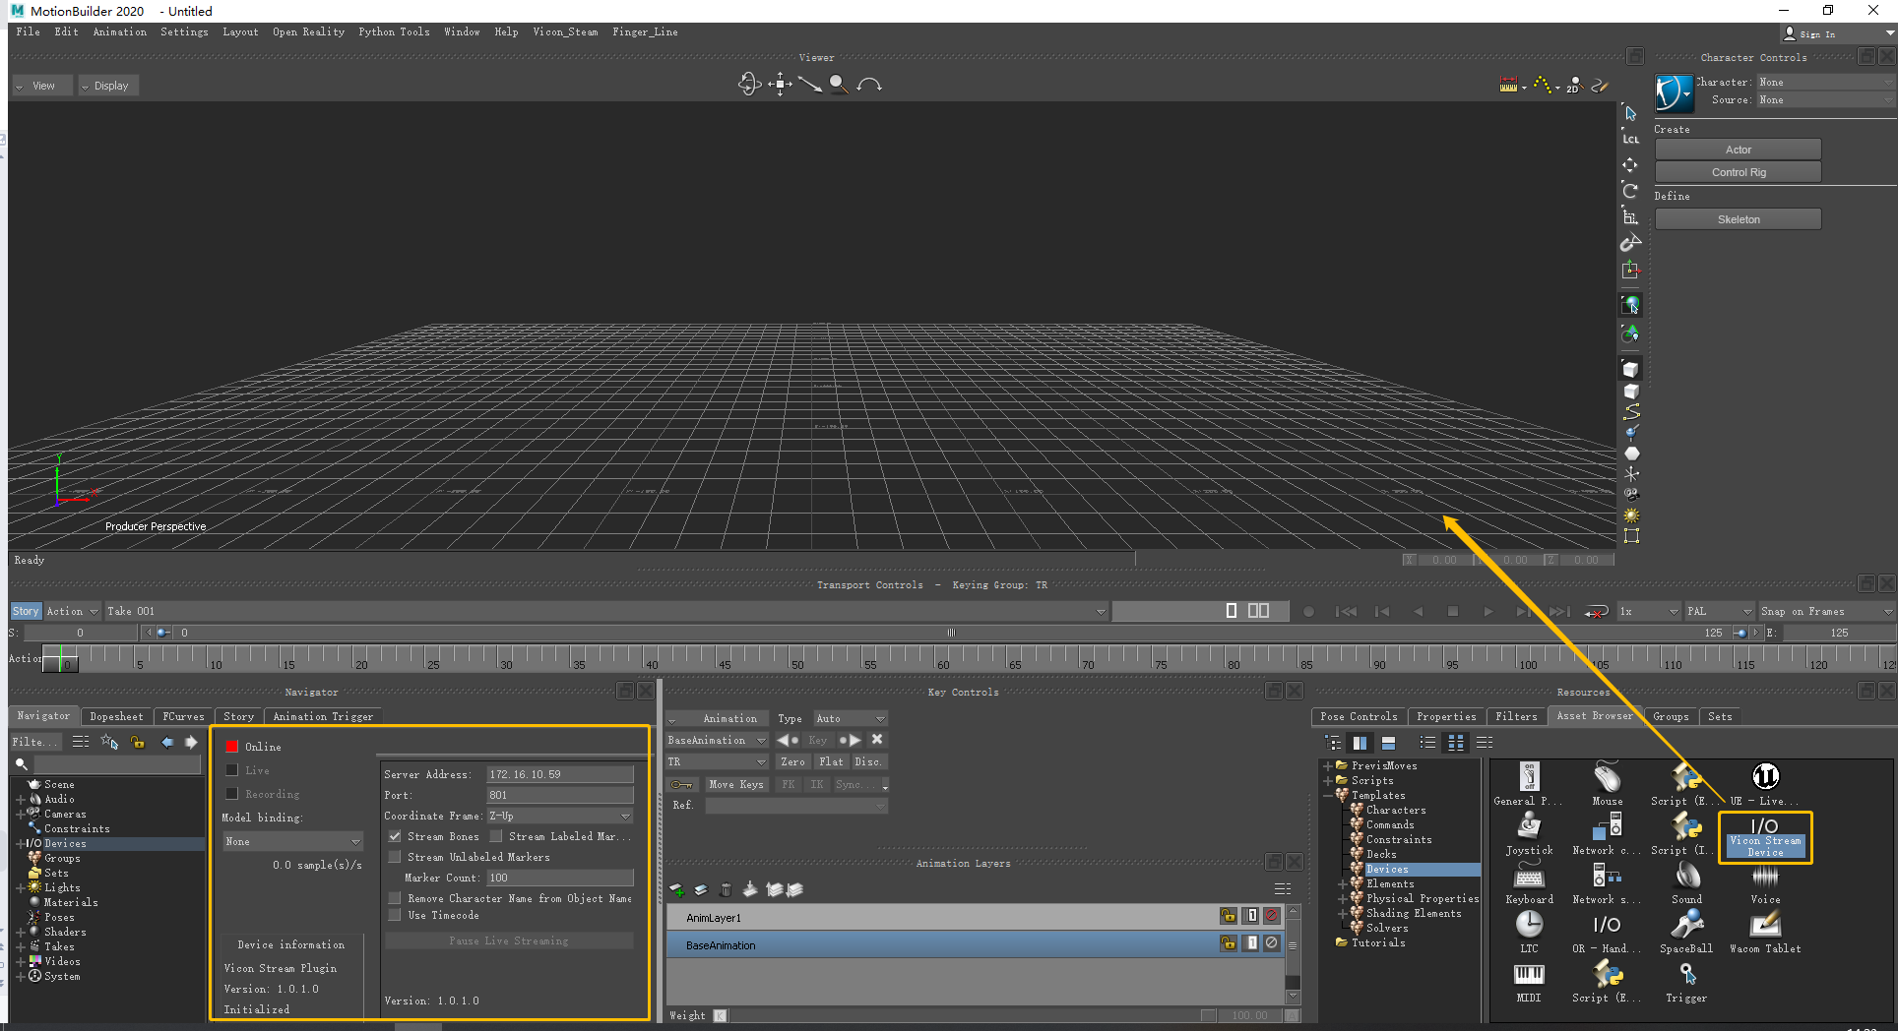The width and height of the screenshot is (1898, 1031).
Task: Open the Model binding None dropdown
Action: [292, 841]
